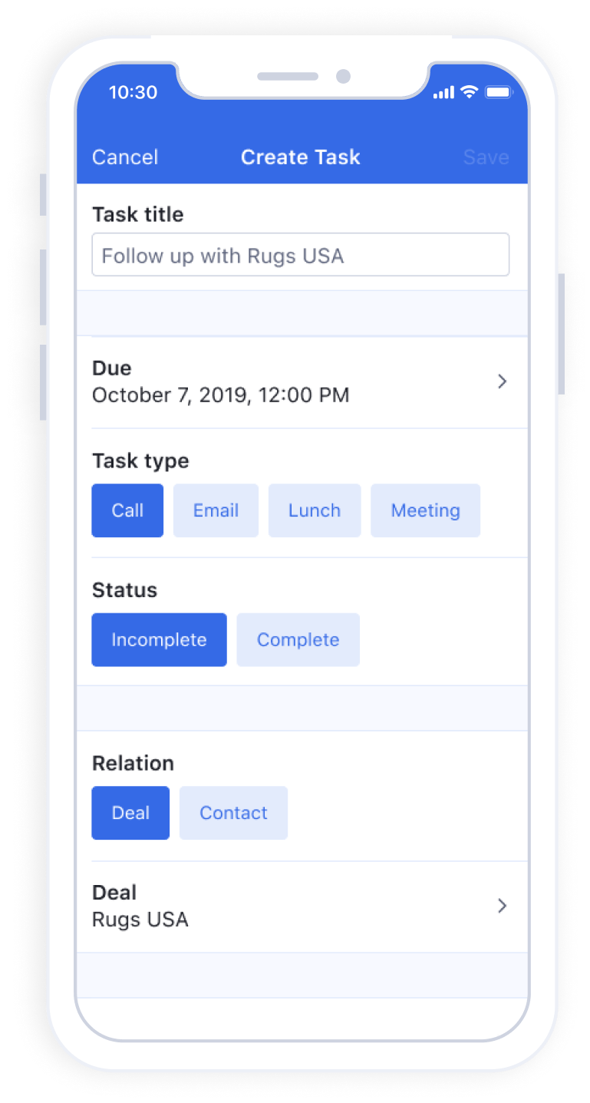
Task: Choose Lunch as the task type
Action: [x=315, y=510]
